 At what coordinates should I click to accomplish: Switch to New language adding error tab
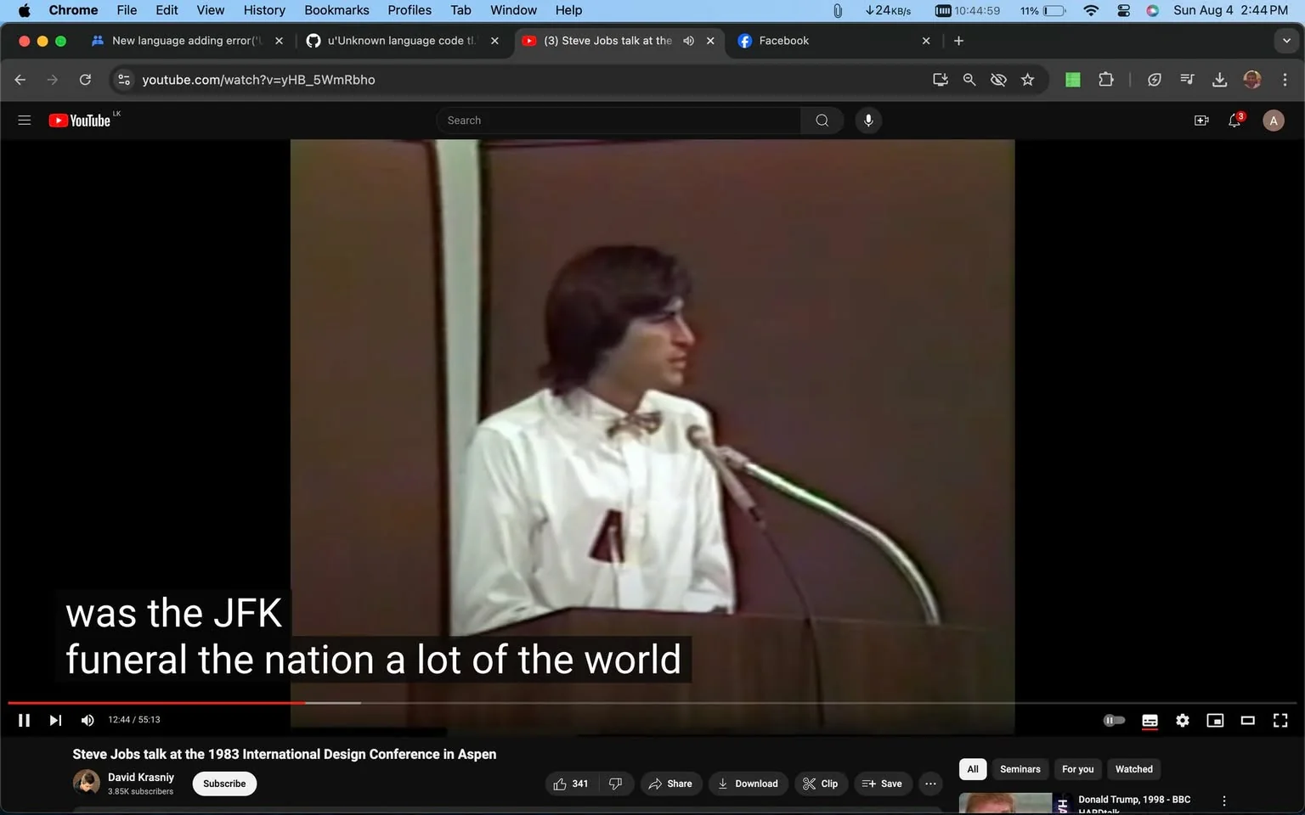187,41
